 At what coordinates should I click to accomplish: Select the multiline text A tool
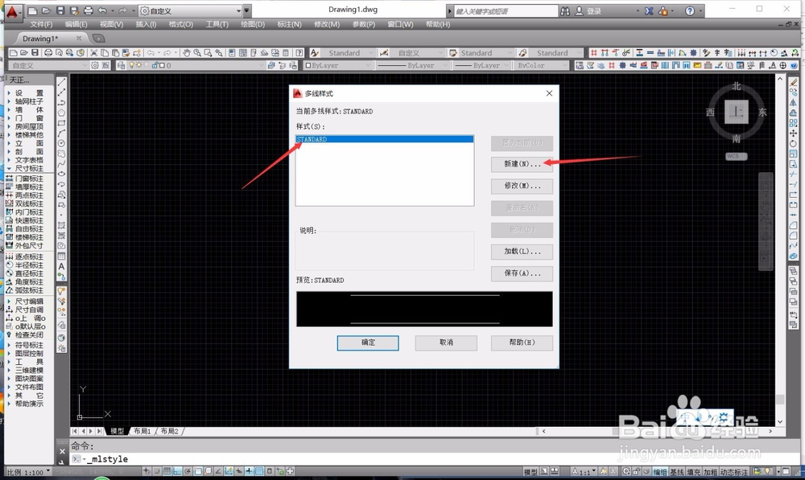point(62,267)
